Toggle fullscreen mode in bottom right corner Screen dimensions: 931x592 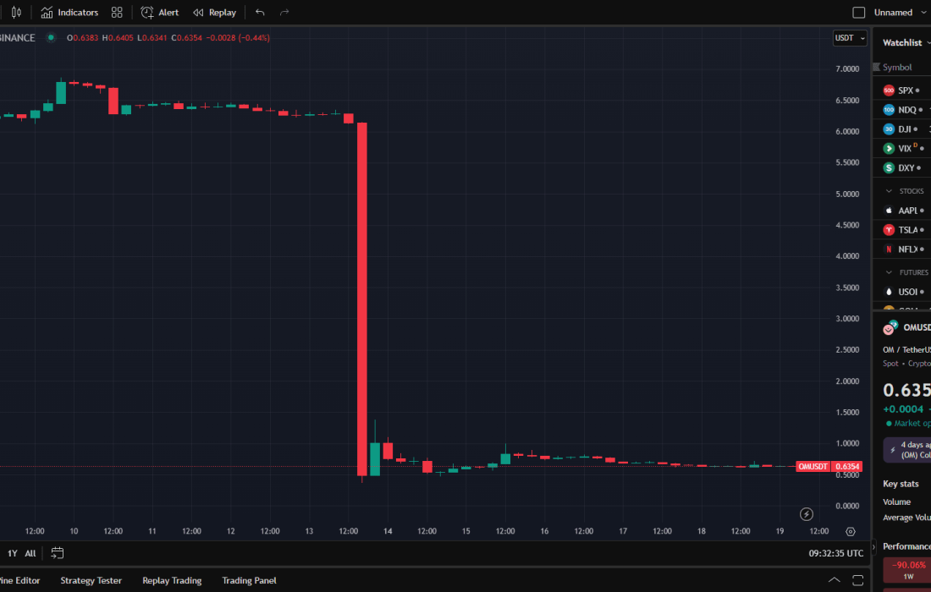(x=858, y=581)
